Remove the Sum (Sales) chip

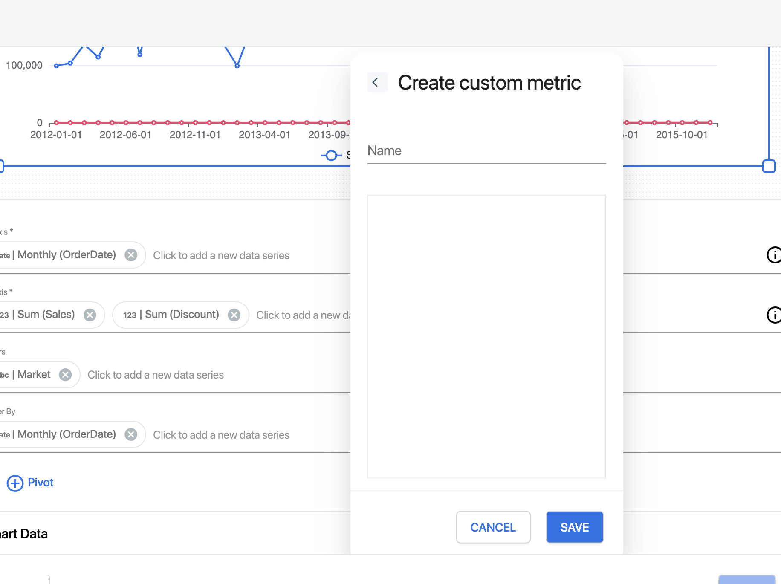click(x=90, y=315)
